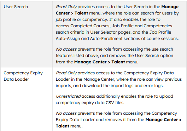Click 'No access' in the Competency Expiry row
The width and height of the screenshot is (187, 131).
point(66,113)
